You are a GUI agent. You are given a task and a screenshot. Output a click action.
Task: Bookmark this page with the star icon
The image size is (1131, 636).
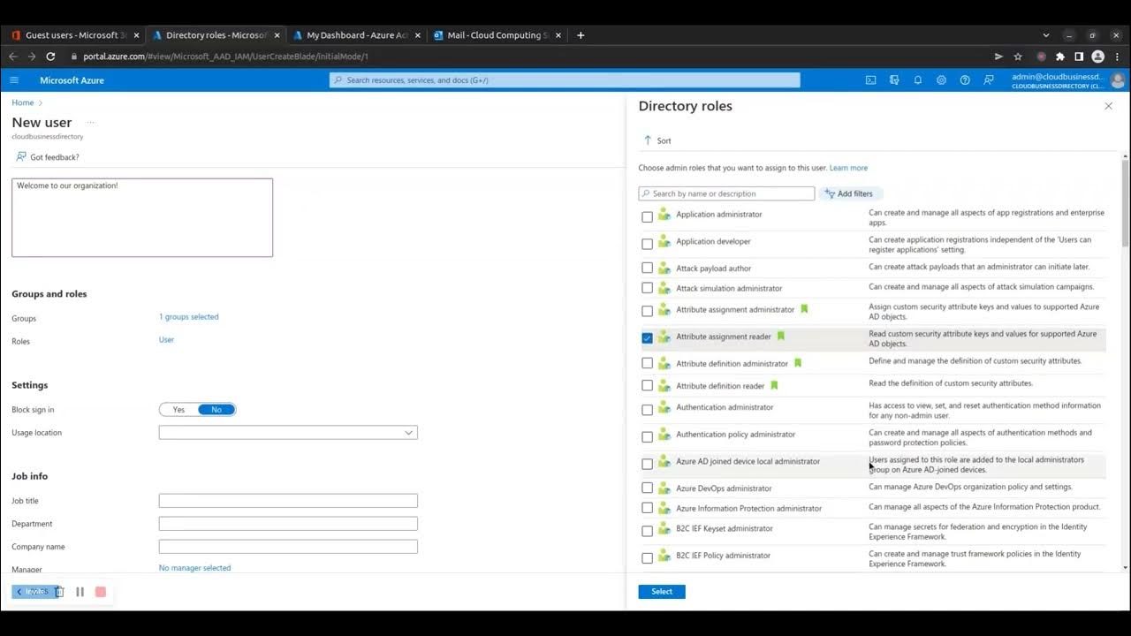click(1018, 57)
